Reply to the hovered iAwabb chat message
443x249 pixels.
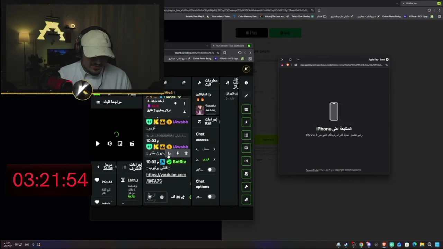(x=169, y=154)
